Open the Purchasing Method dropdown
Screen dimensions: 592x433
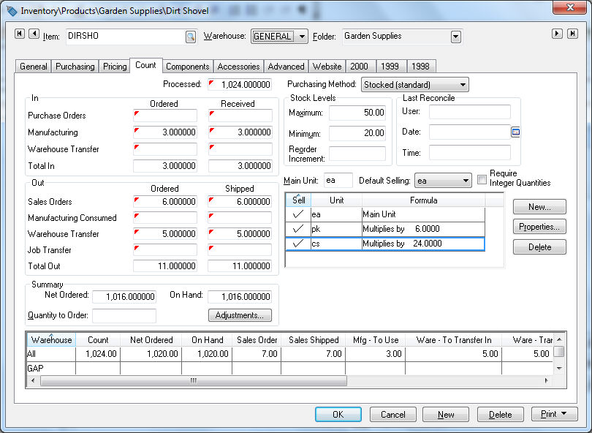coord(462,84)
